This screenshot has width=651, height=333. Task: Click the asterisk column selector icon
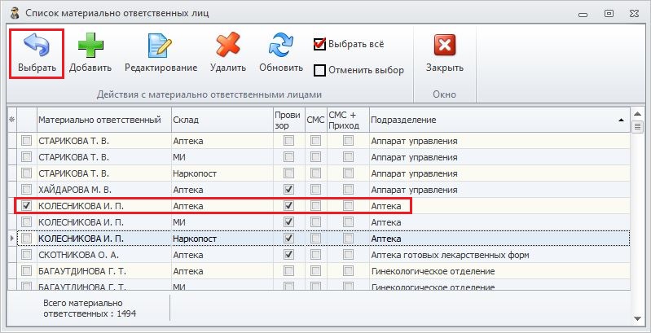[12, 120]
